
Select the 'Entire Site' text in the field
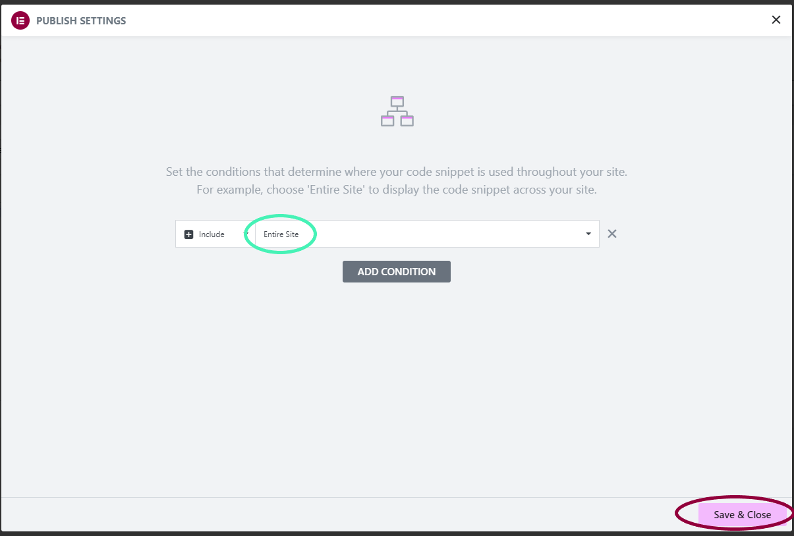281,234
